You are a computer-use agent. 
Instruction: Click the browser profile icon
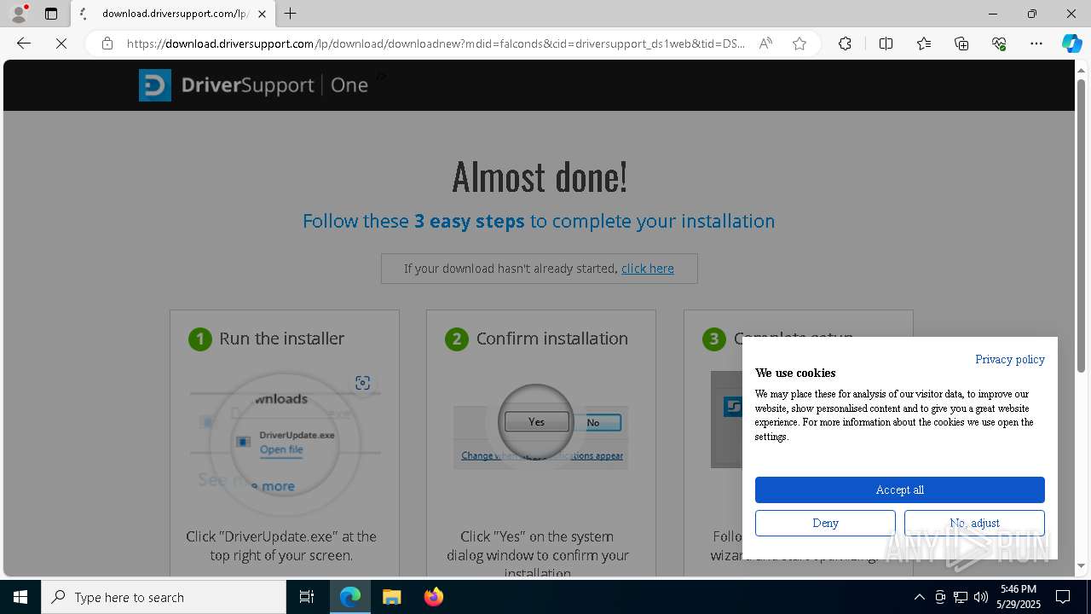tap(19, 14)
